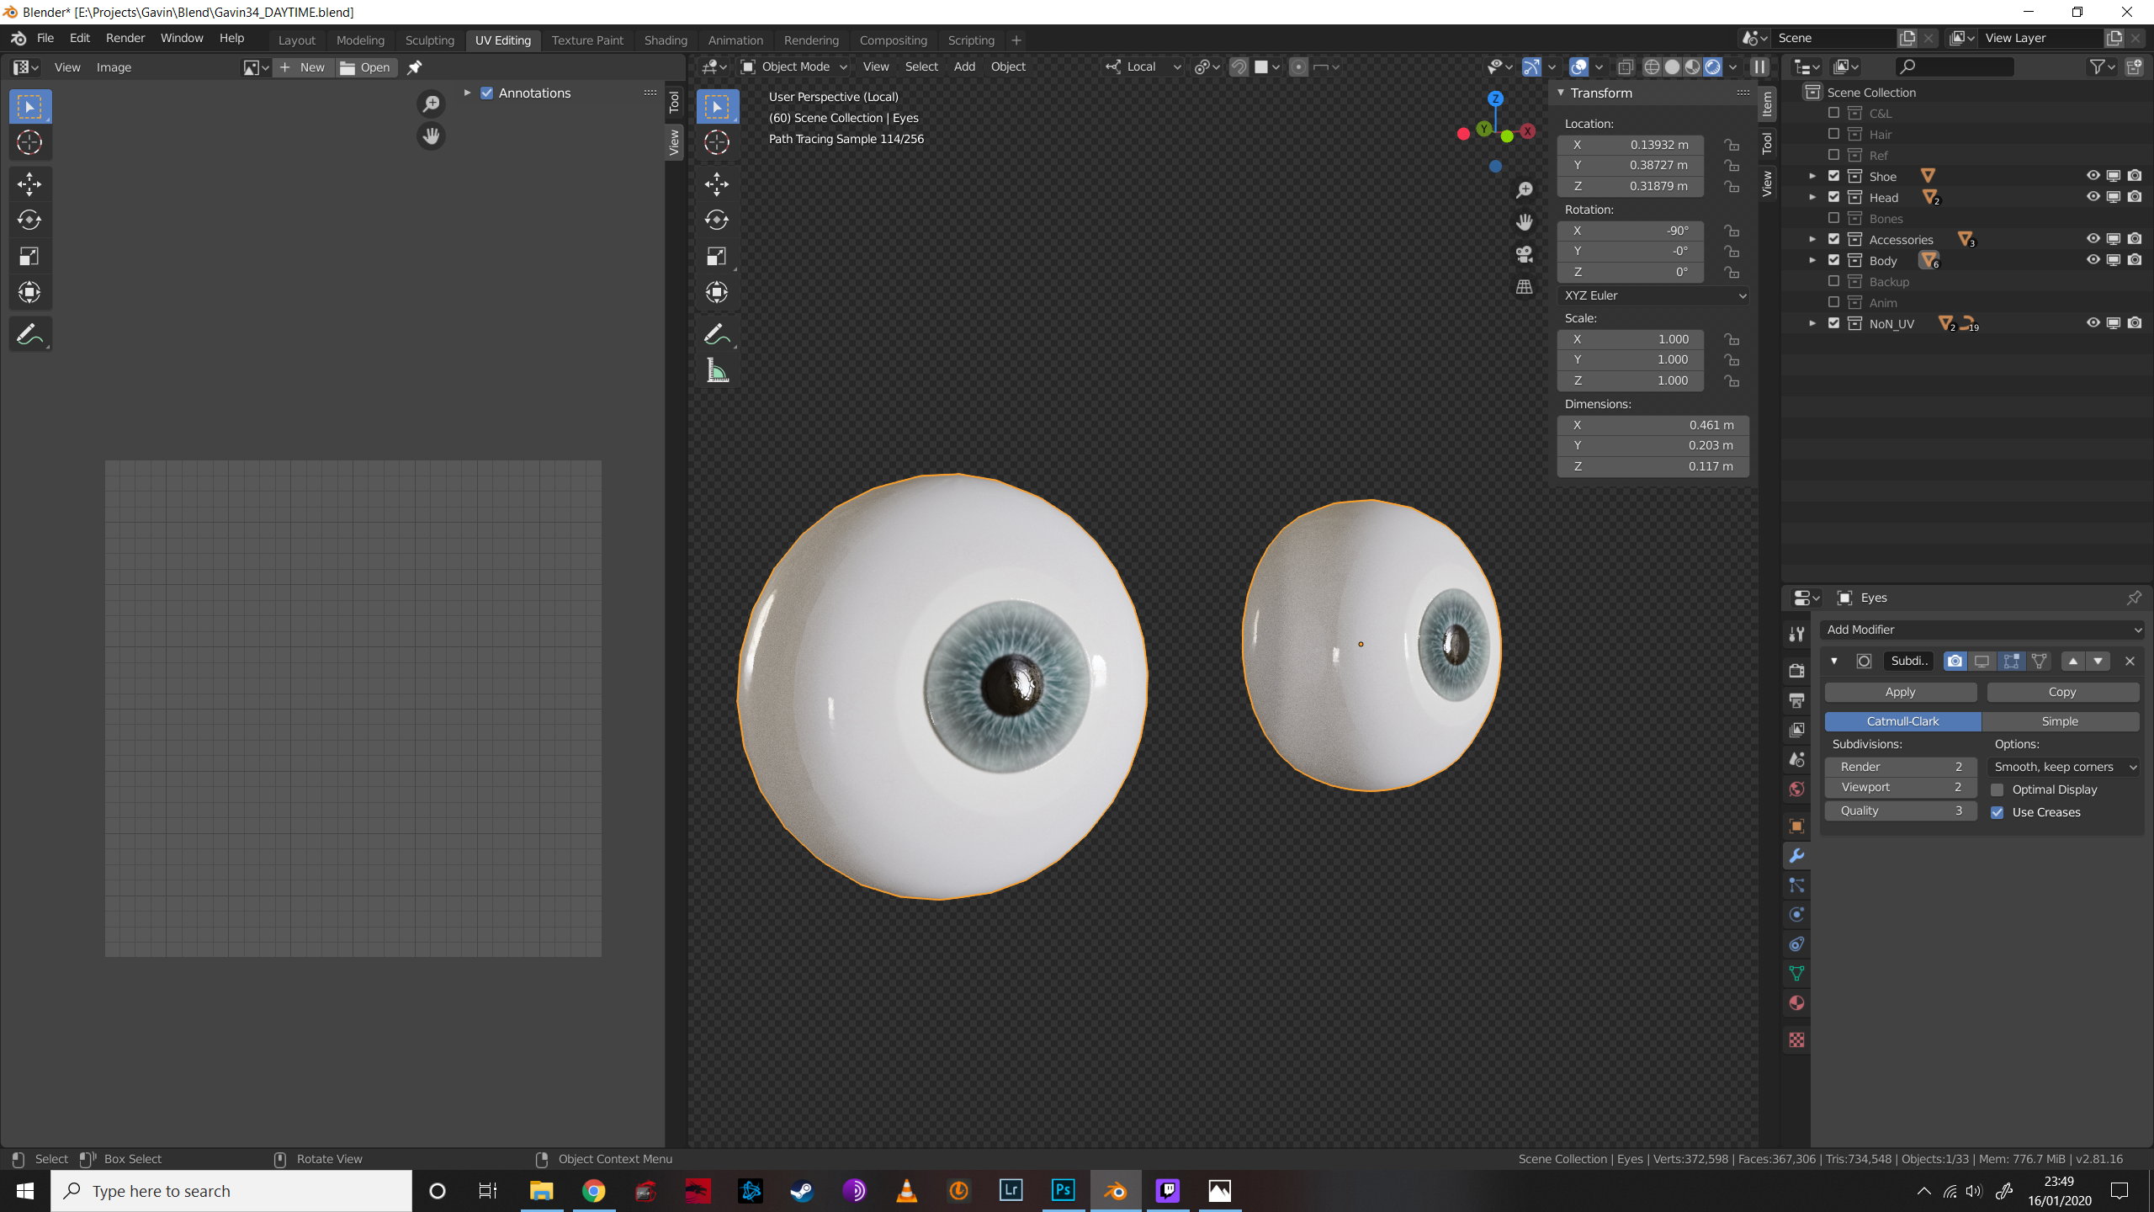
Task: Hide the Head collection in viewport
Action: 2093,197
